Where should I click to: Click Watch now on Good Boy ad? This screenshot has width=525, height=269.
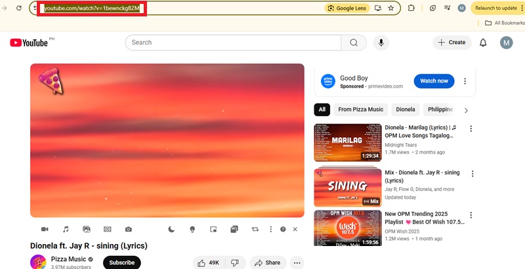[434, 81]
